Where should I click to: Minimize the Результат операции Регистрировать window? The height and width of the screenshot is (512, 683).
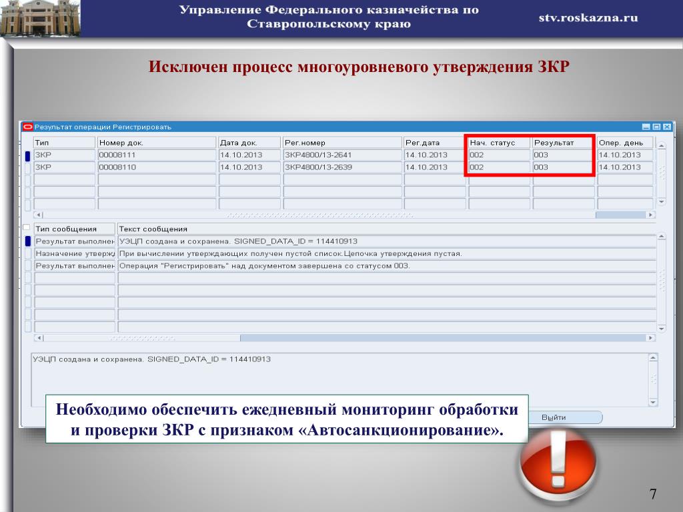(x=646, y=127)
